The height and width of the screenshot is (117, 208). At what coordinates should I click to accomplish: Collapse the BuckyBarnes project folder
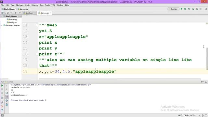point(1,16)
